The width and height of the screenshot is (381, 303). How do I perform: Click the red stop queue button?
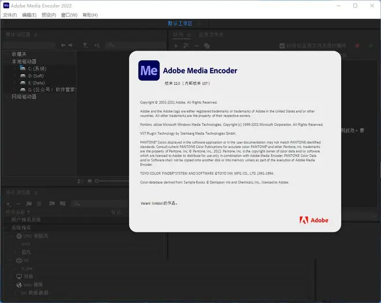[x=357, y=45]
